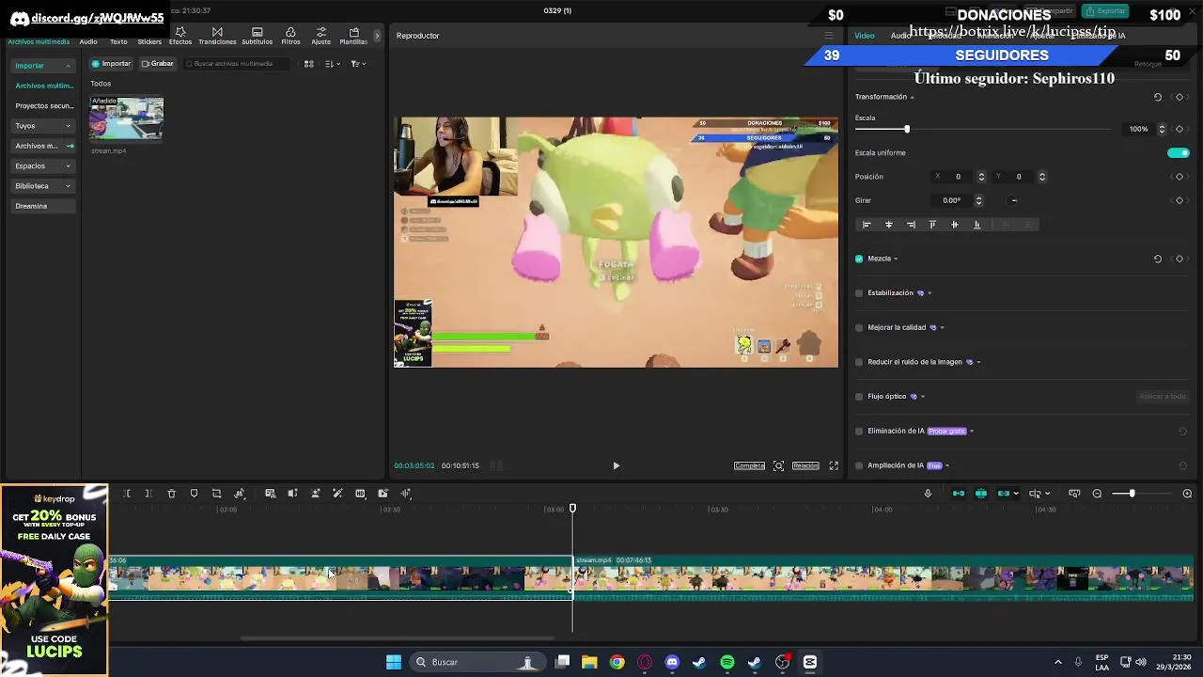Toggle the Escala uniforme switch
This screenshot has height=677, width=1203.
pyautogui.click(x=1179, y=153)
